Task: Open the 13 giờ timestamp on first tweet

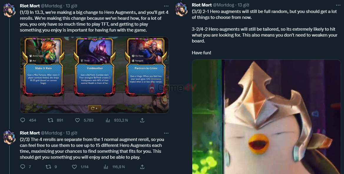Action: (x=71, y=6)
